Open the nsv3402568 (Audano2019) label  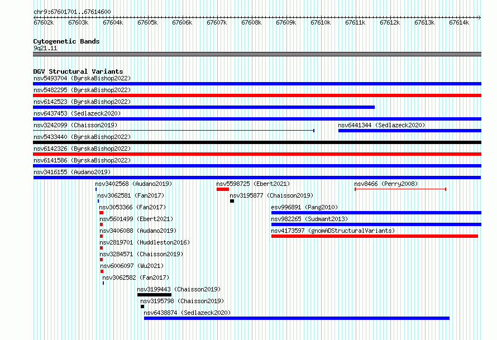tap(133, 184)
